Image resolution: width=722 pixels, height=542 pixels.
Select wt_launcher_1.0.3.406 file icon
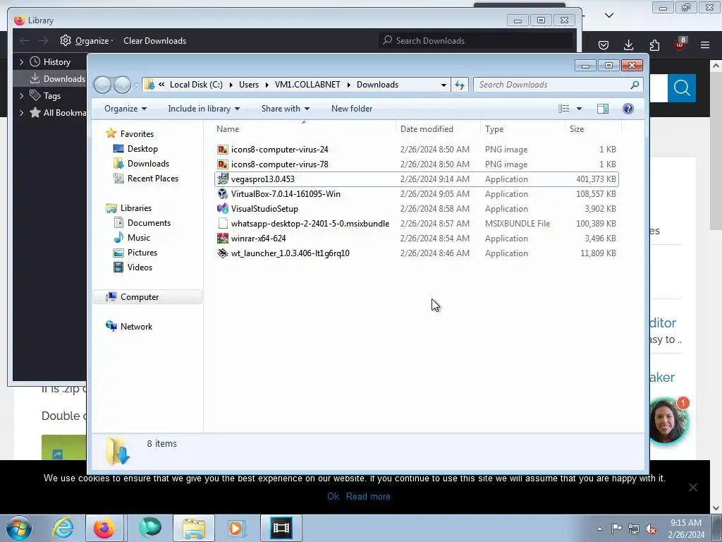click(x=223, y=253)
